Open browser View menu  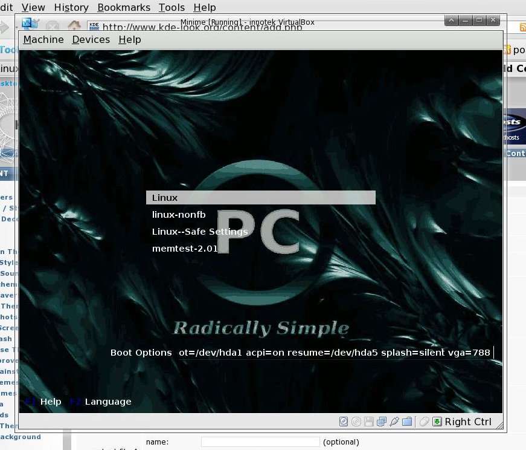click(x=33, y=7)
